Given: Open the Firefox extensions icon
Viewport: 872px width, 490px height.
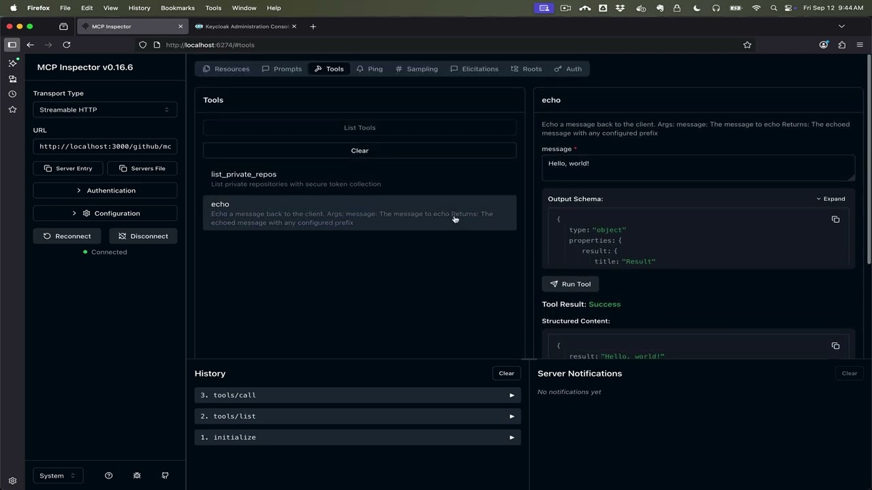Looking at the screenshot, I should point(842,45).
